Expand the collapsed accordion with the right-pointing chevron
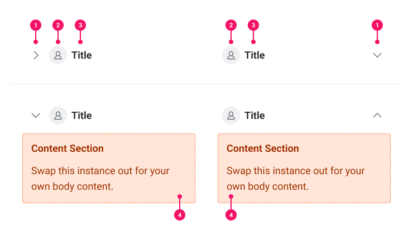The image size is (413, 240). 36,55
